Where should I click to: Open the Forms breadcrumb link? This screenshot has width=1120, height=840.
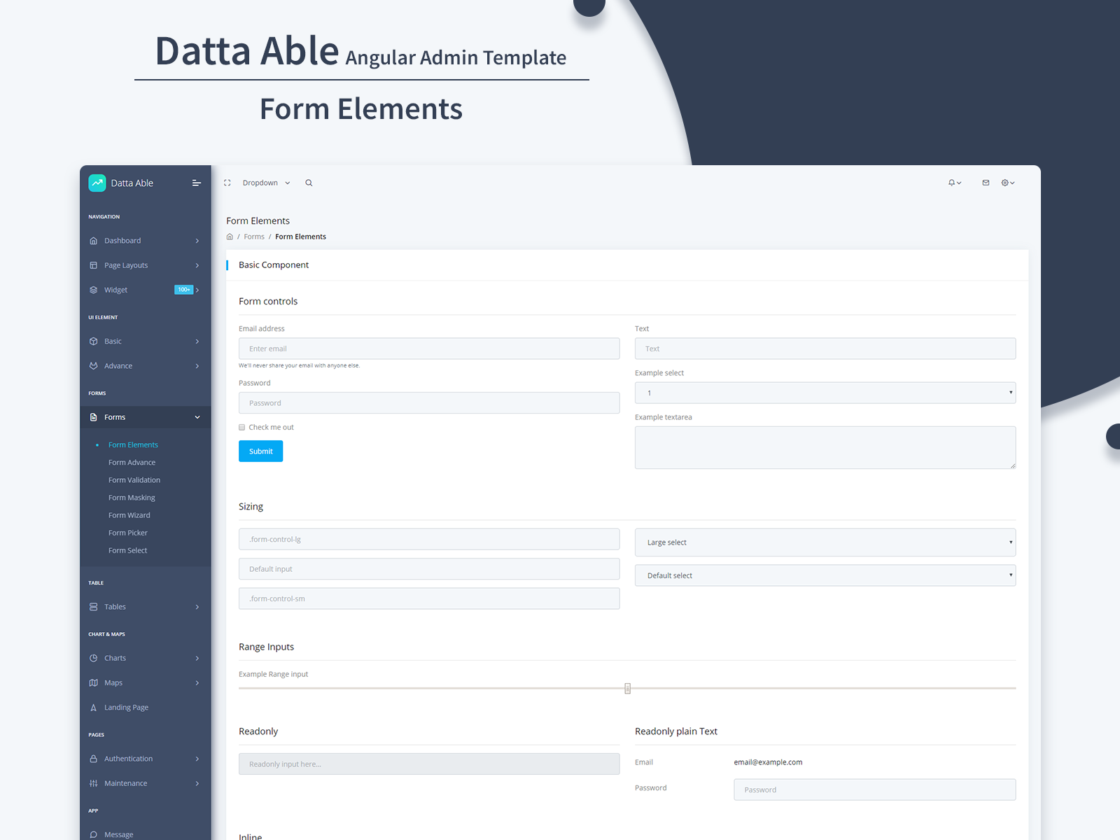pyautogui.click(x=254, y=236)
